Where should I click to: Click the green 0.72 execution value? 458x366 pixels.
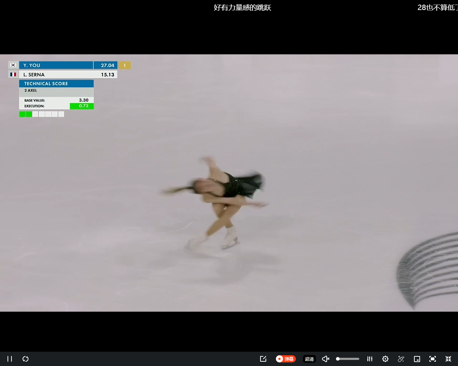(82, 106)
